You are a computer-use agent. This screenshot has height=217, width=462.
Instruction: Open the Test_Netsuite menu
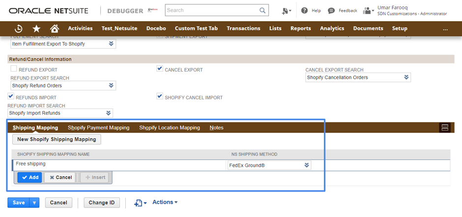tap(119, 28)
